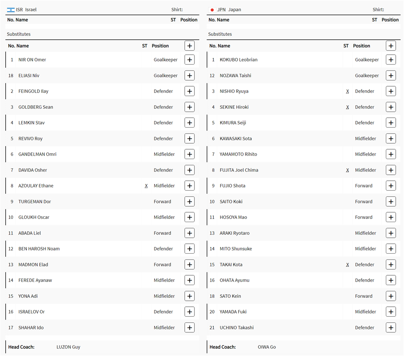Image resolution: width=404 pixels, height=356 pixels.
Task: Open plus button for HOSOYA Mao
Action: [x=391, y=217]
